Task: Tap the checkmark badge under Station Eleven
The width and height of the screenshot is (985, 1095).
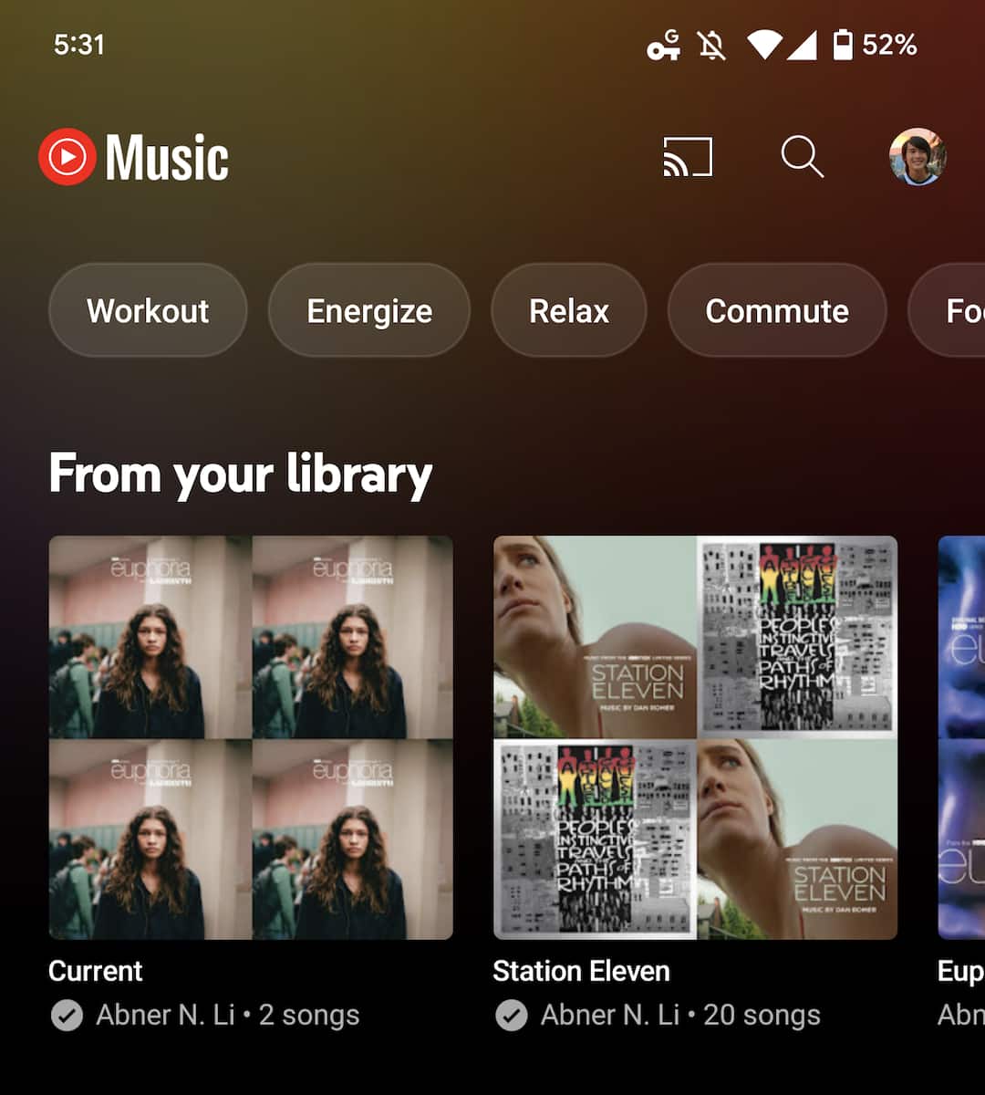Action: 511,1015
